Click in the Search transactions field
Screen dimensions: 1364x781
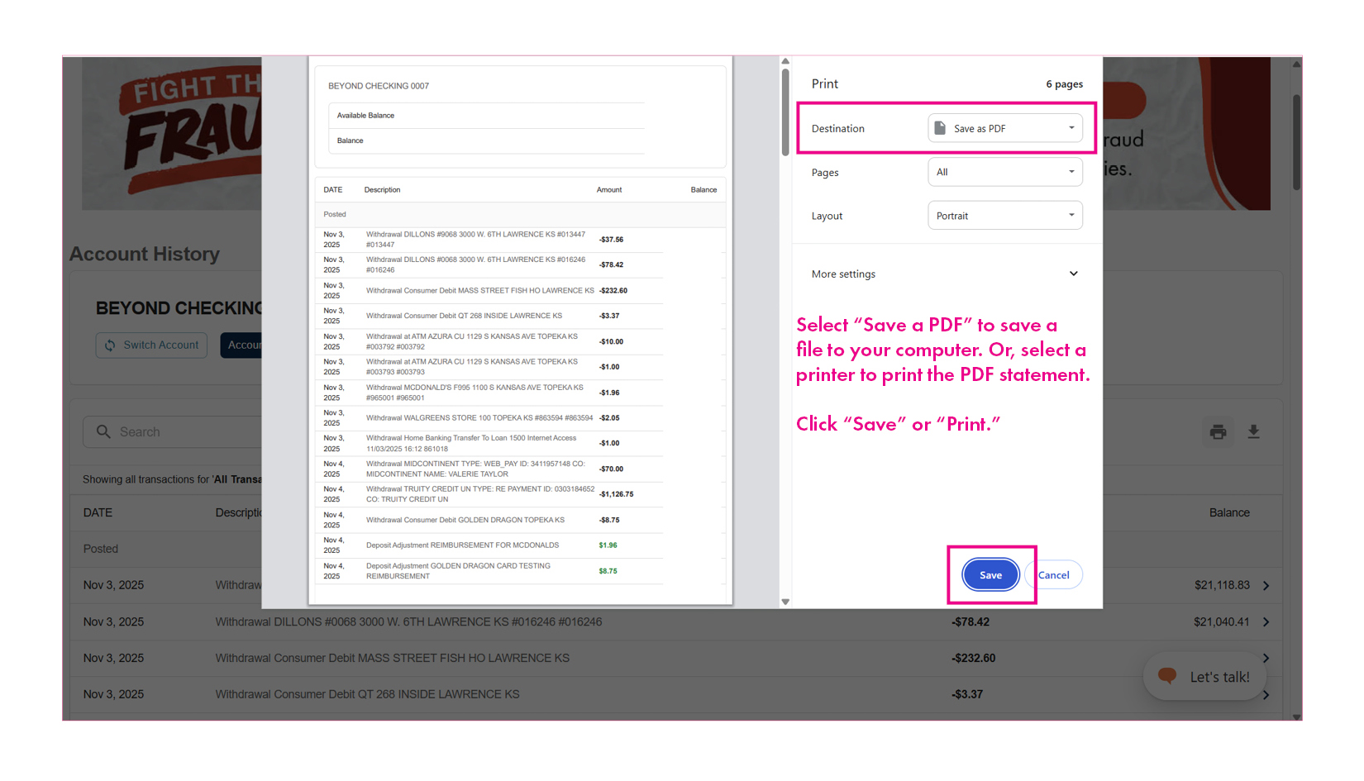[182, 432]
